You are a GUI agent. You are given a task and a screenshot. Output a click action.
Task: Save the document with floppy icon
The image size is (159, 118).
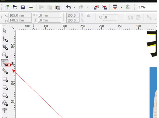pos(23,7)
